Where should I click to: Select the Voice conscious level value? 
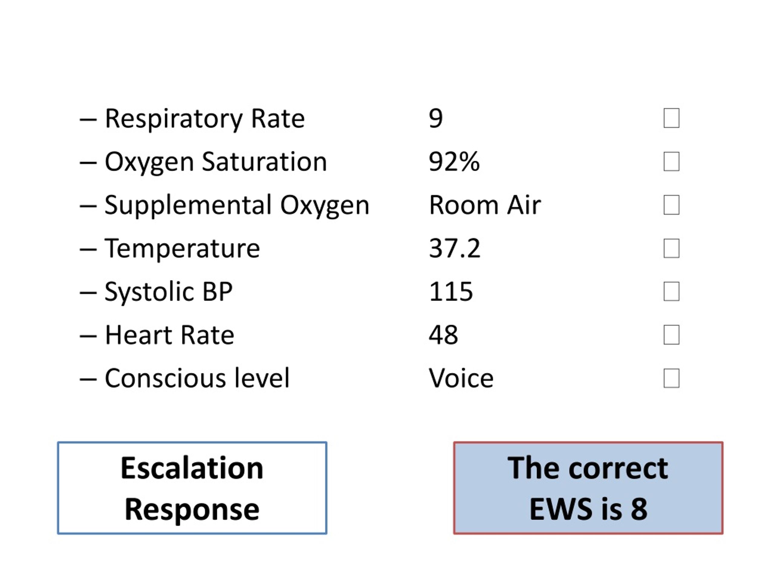(461, 378)
